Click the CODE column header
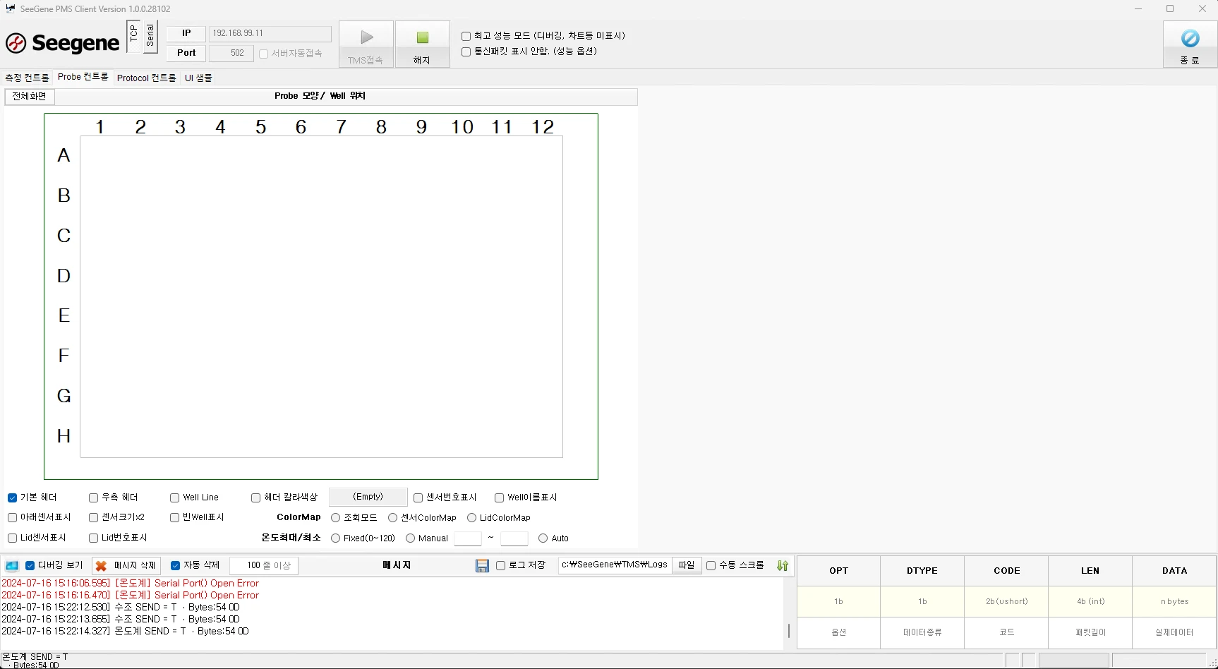This screenshot has height=669, width=1218. tap(1006, 571)
